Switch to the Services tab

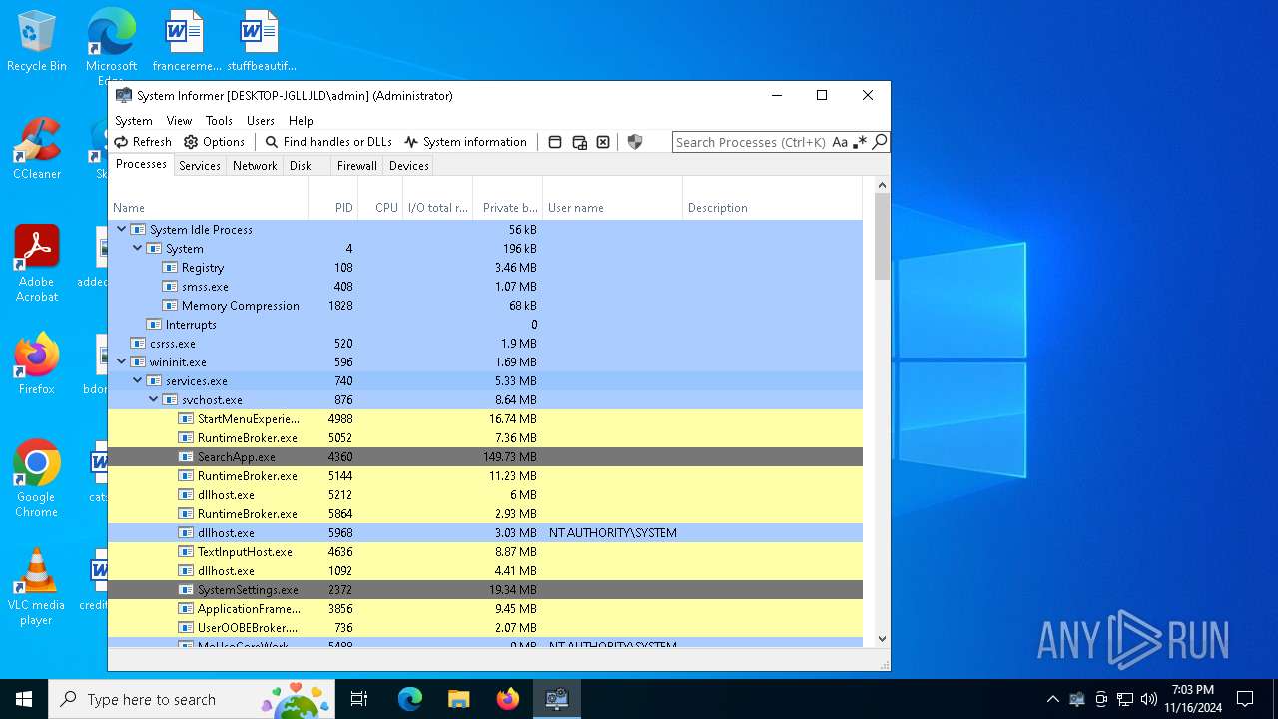[200, 166]
